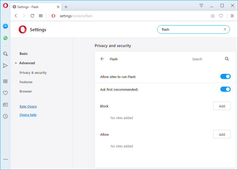
Task: Click the Privacy and security heading
Action: [113, 46]
